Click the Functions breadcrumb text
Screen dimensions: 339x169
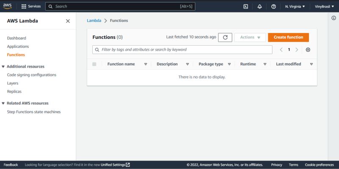click(119, 20)
